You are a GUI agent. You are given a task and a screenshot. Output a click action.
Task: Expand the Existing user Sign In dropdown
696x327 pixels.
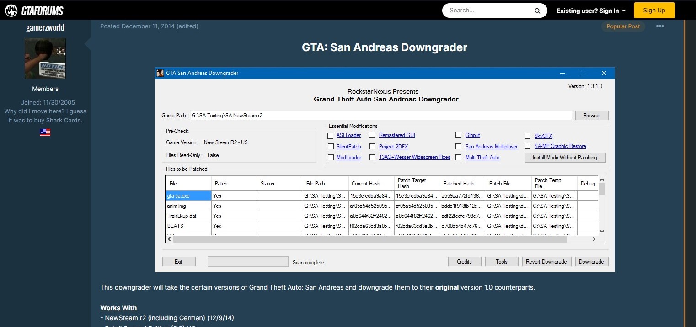click(591, 11)
